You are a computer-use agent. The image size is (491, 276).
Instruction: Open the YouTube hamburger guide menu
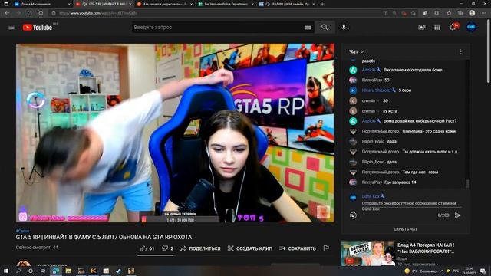12,28
